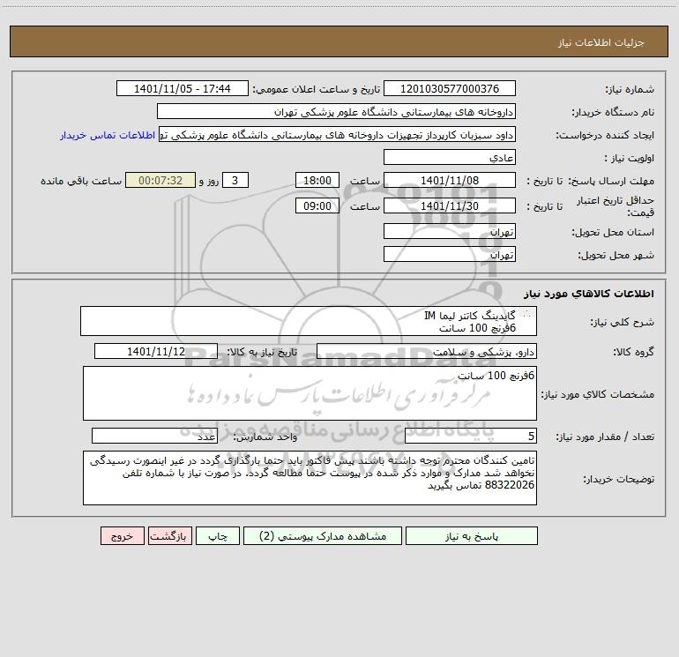Screen dimensions: 679x657
Task: Click label تعداد / مقدار مورد نیاز
Action: click(605, 437)
